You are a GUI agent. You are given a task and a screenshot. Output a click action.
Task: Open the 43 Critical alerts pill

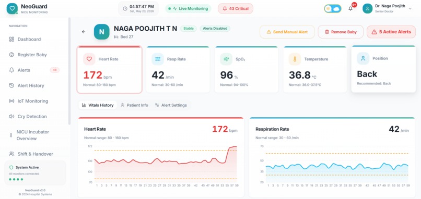(236, 8)
